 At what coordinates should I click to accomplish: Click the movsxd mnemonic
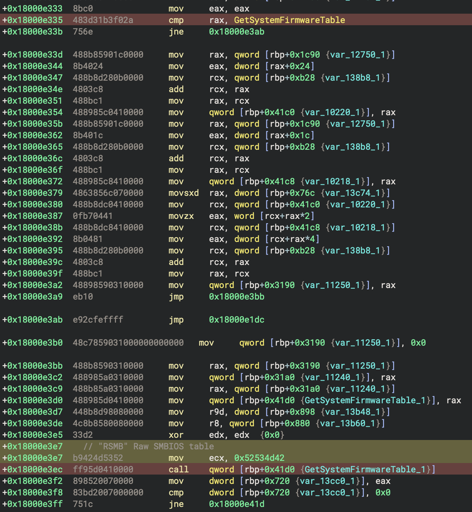point(183,193)
